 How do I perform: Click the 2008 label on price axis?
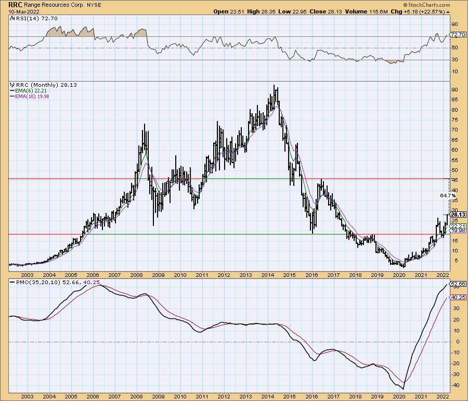tap(136, 275)
